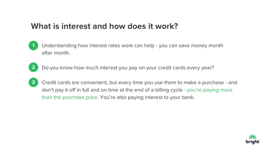Image resolution: width=276 pixels, height=155 pixels.
Task: Click the 'Understanding how interest rates work' line
Action: (133, 46)
